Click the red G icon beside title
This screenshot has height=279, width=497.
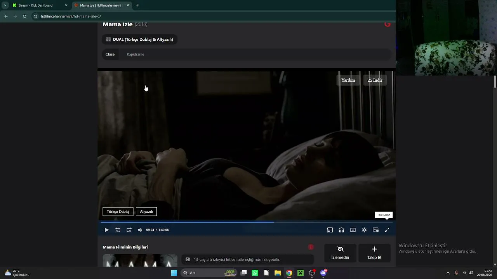(387, 24)
